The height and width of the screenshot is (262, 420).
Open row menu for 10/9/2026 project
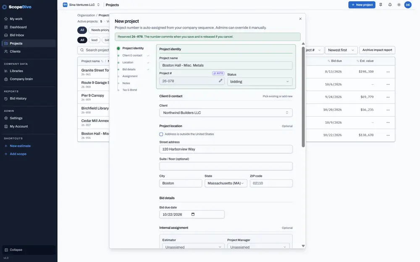tap(388, 122)
